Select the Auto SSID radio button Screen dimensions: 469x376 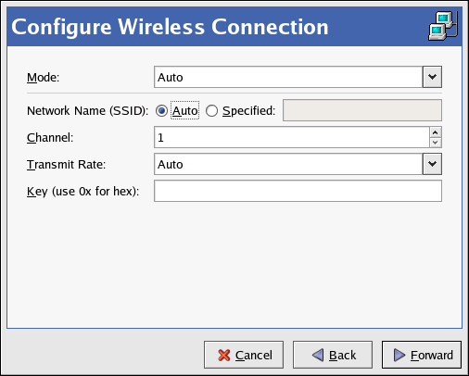coord(161,110)
